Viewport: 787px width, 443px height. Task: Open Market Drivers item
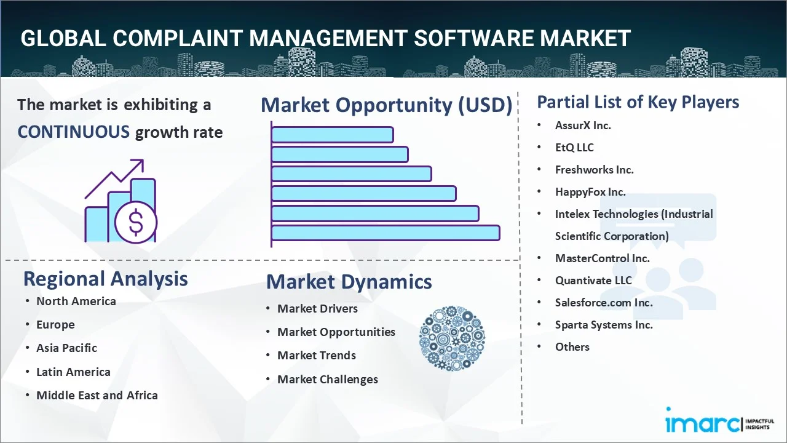[317, 308]
